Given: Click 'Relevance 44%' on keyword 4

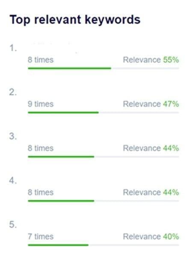Looking at the screenshot, I should click(151, 193).
